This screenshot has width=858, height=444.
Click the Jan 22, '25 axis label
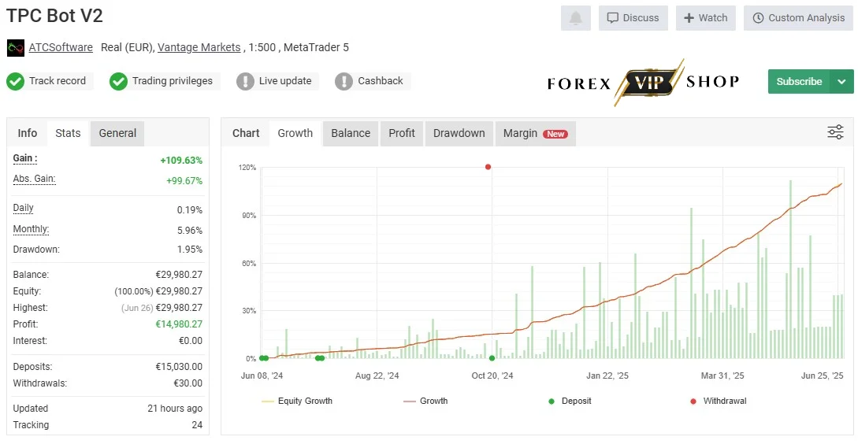pos(607,376)
